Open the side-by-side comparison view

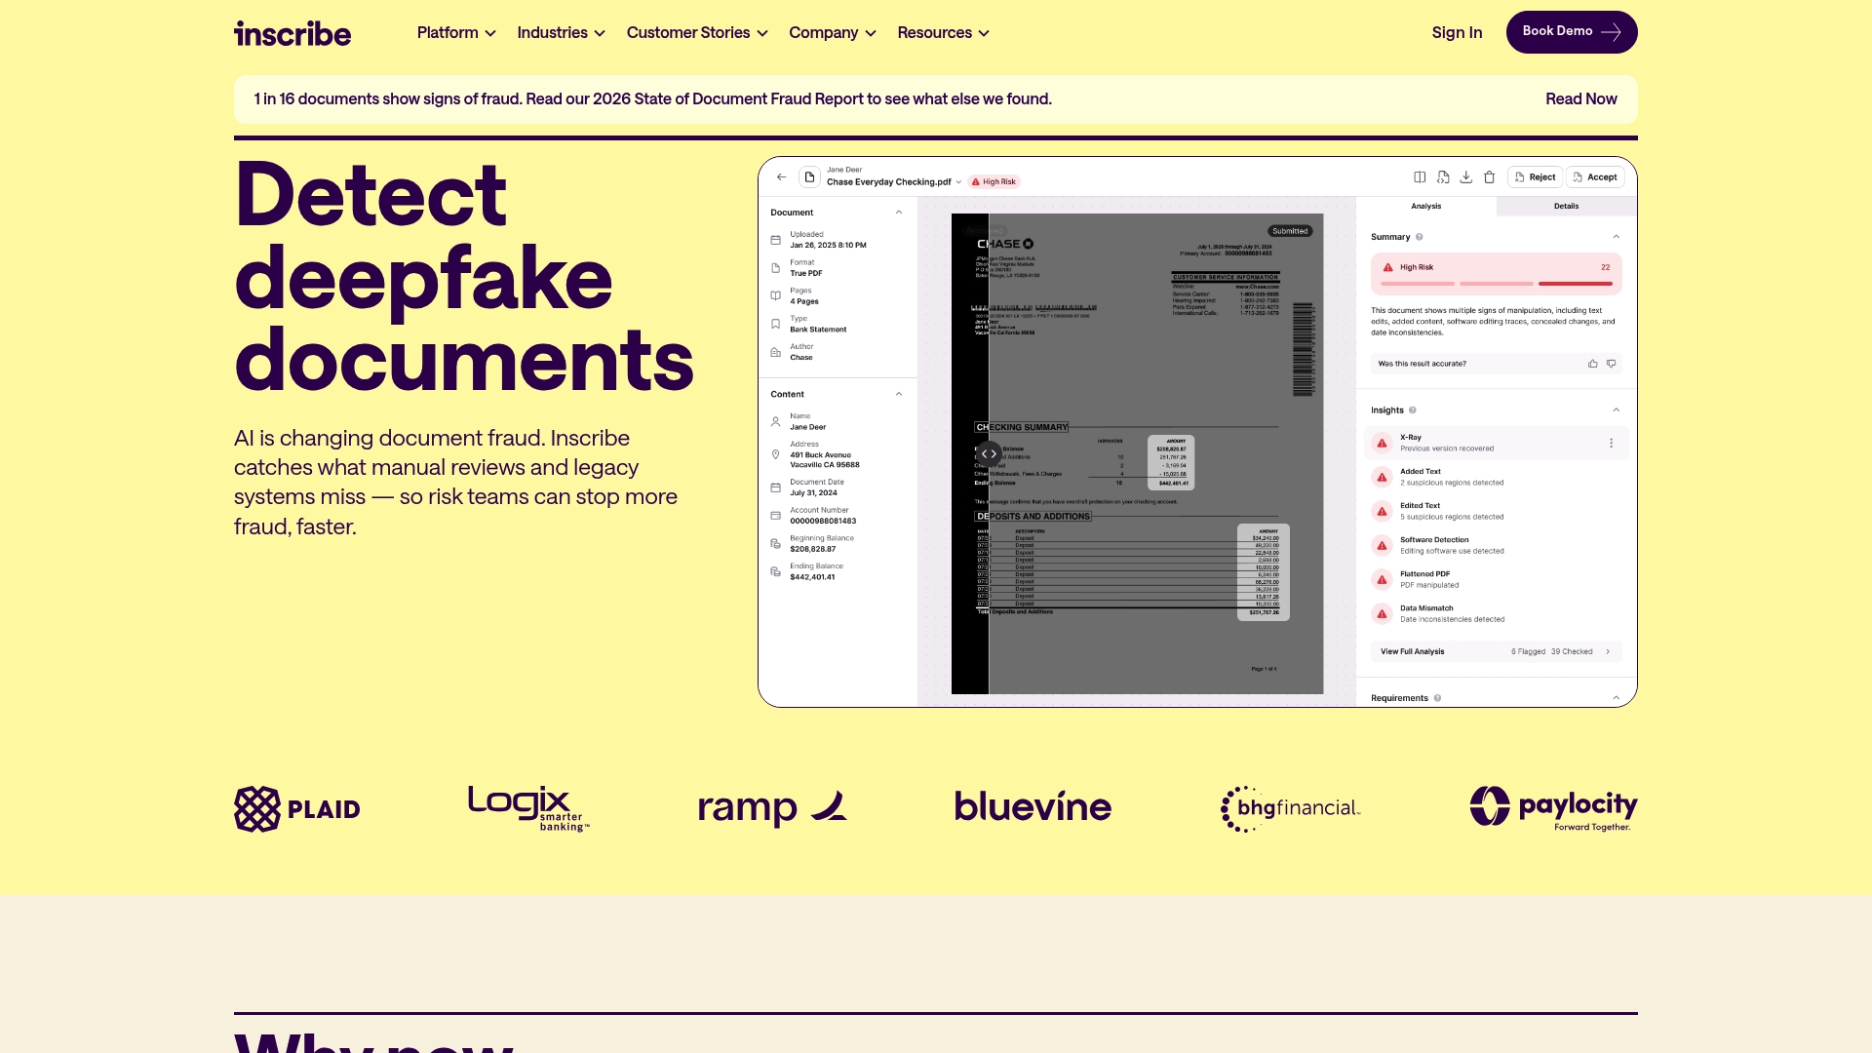[1421, 177]
